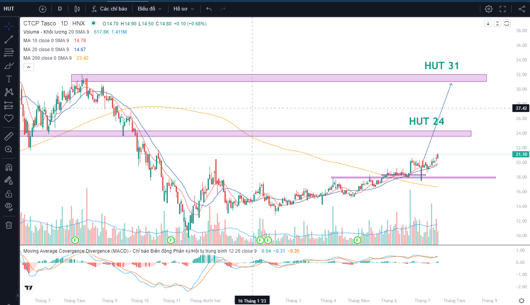Click the F event marker above Tháng 11
Viewport: 530px width, 305px height.
click(170, 240)
